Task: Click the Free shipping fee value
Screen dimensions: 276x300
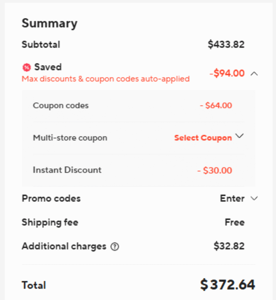Action: click(235, 222)
